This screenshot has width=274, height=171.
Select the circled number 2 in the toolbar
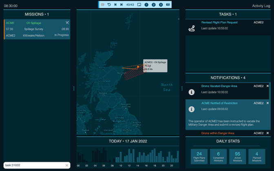tap(154, 4)
